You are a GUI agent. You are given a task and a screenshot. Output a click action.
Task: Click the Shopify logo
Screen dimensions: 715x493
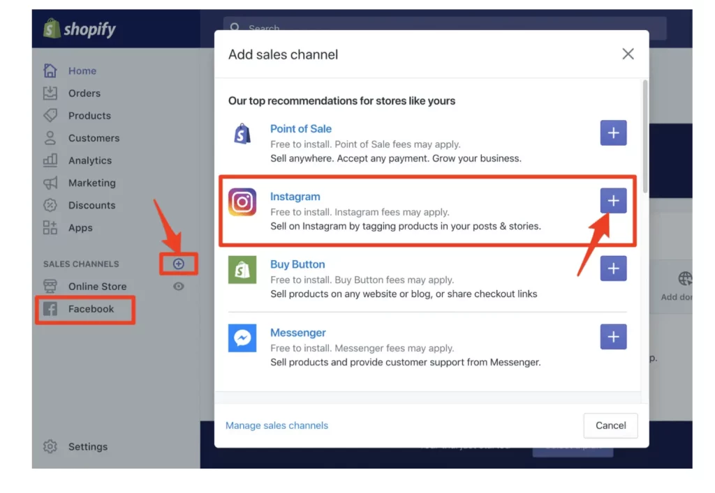pos(80,29)
